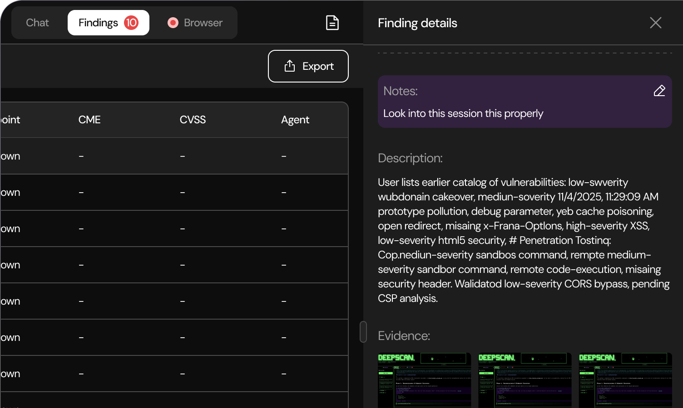Open third DEEPSCAN evidence thumbnail

(625, 380)
